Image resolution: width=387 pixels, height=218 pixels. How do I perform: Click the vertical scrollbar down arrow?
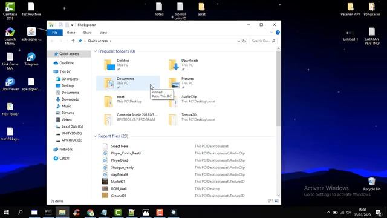click(278, 196)
